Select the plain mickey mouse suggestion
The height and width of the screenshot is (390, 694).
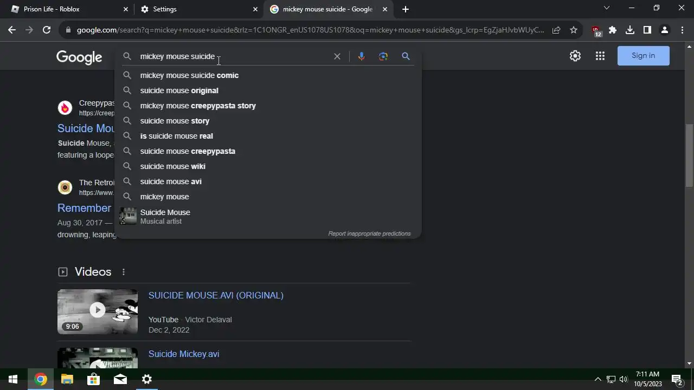coord(268,197)
